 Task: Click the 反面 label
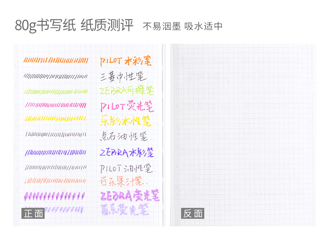(x=192, y=213)
